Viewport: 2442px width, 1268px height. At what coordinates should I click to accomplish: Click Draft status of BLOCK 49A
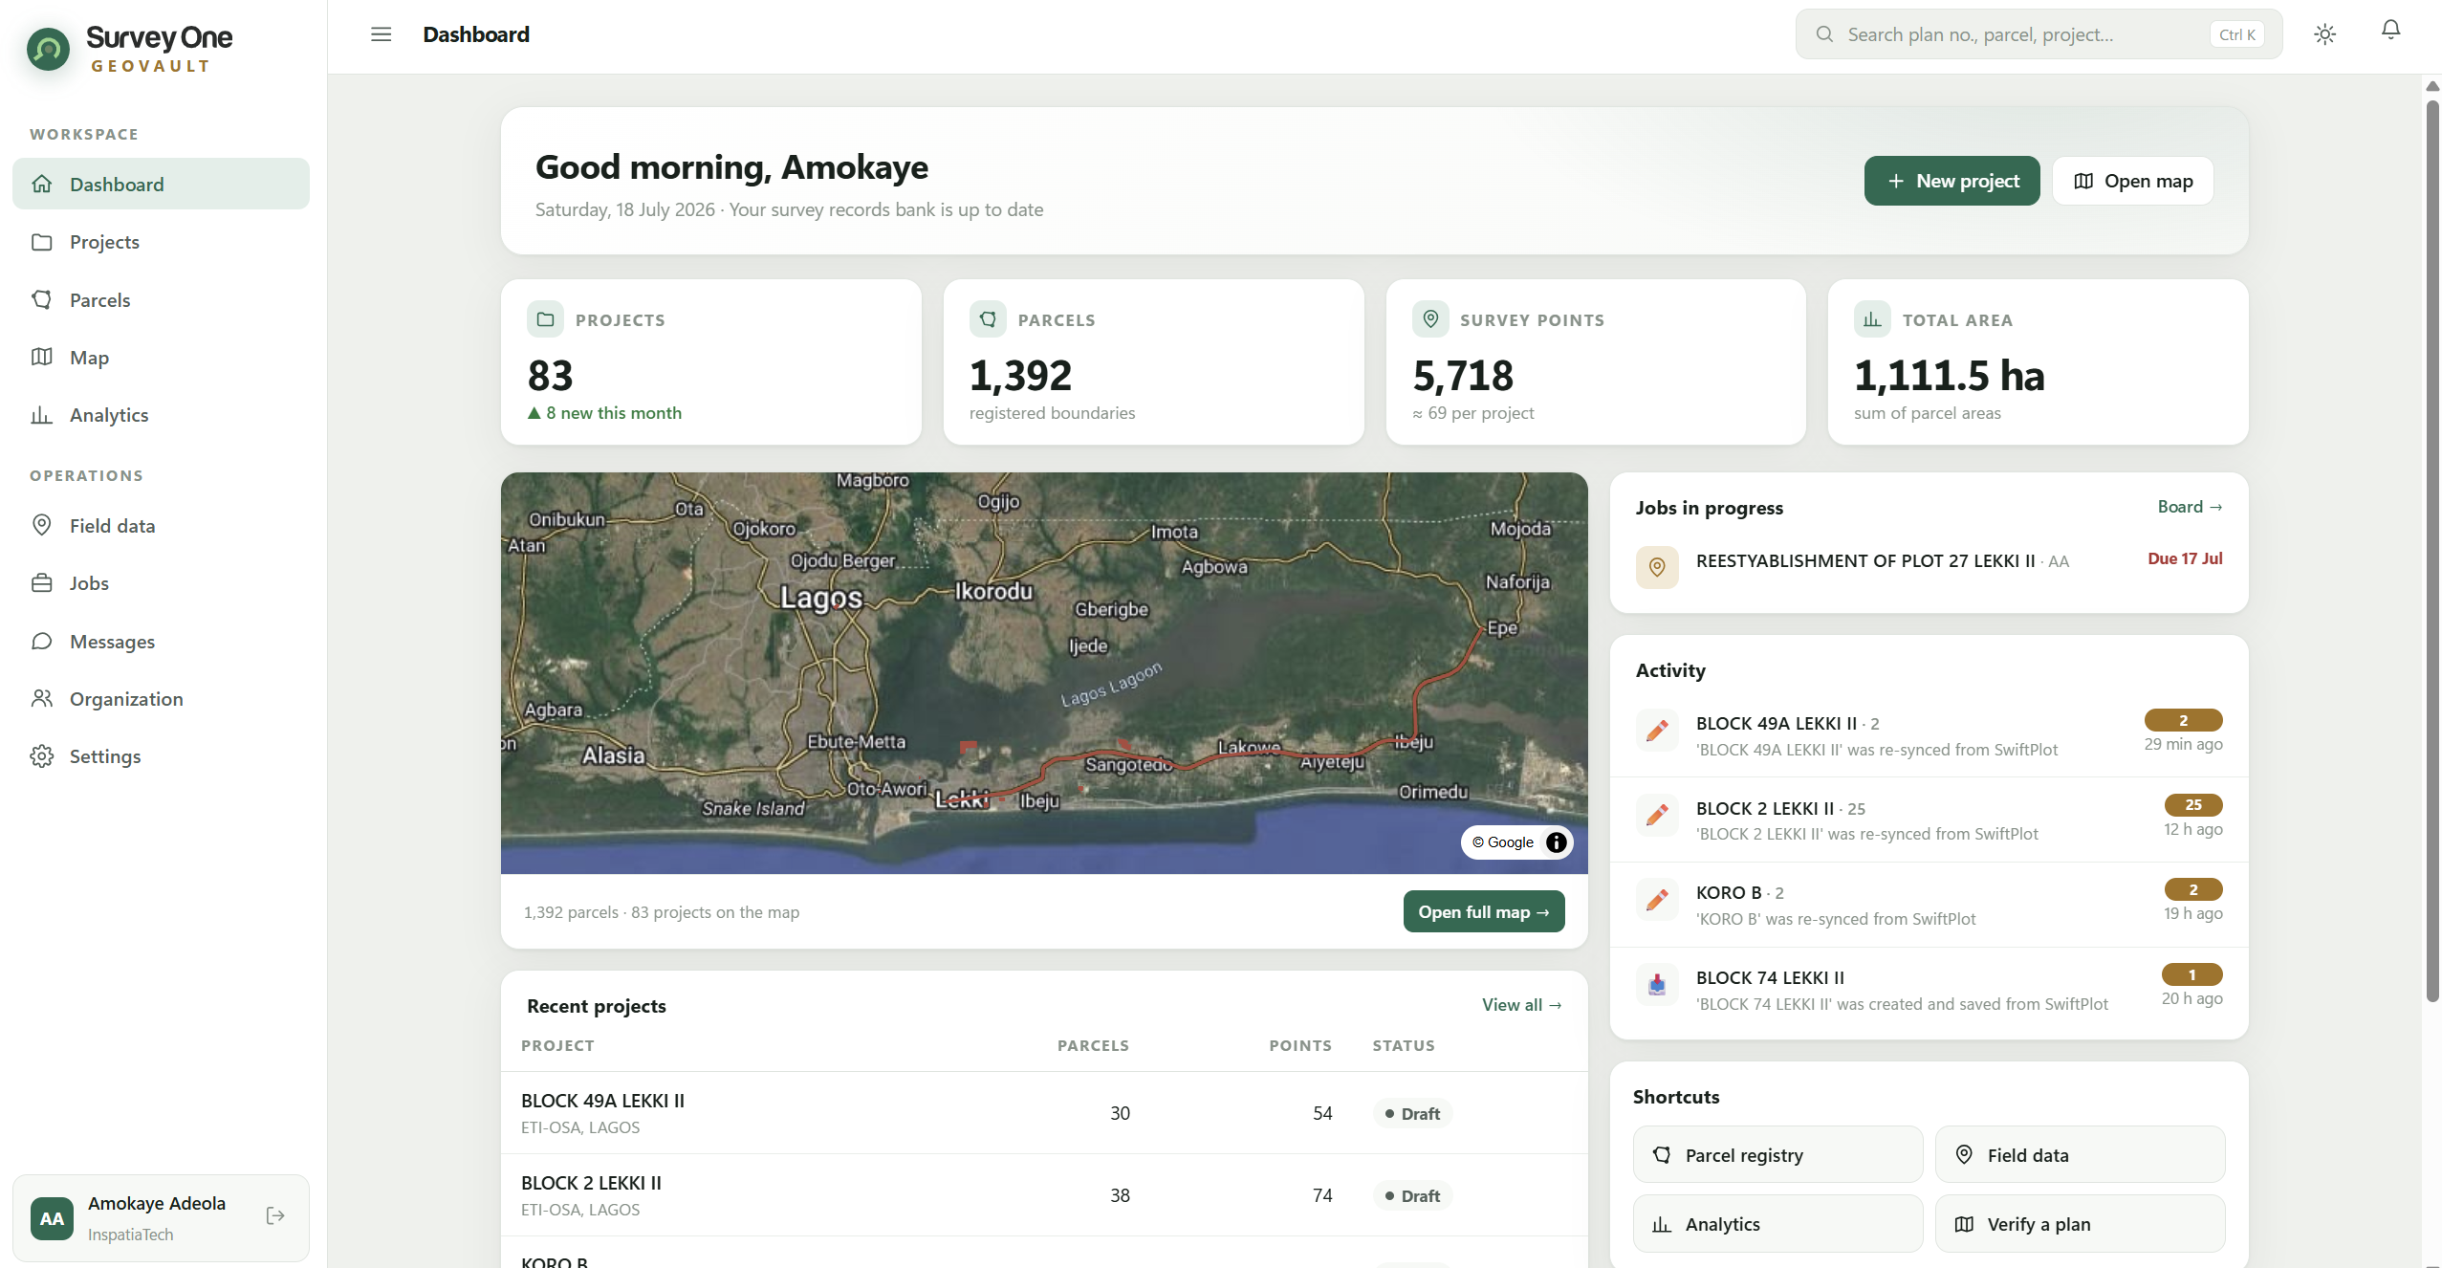(1412, 1113)
